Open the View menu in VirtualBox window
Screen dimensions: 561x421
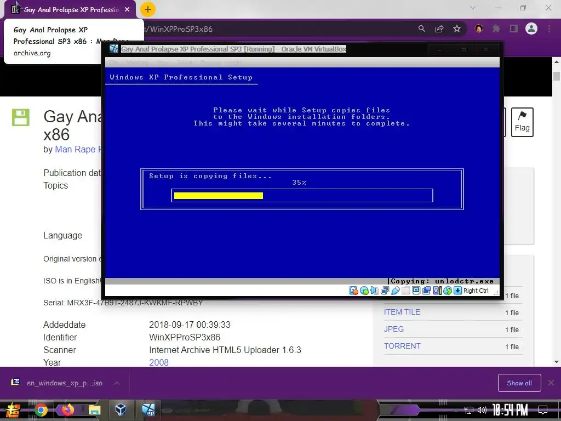(x=163, y=62)
